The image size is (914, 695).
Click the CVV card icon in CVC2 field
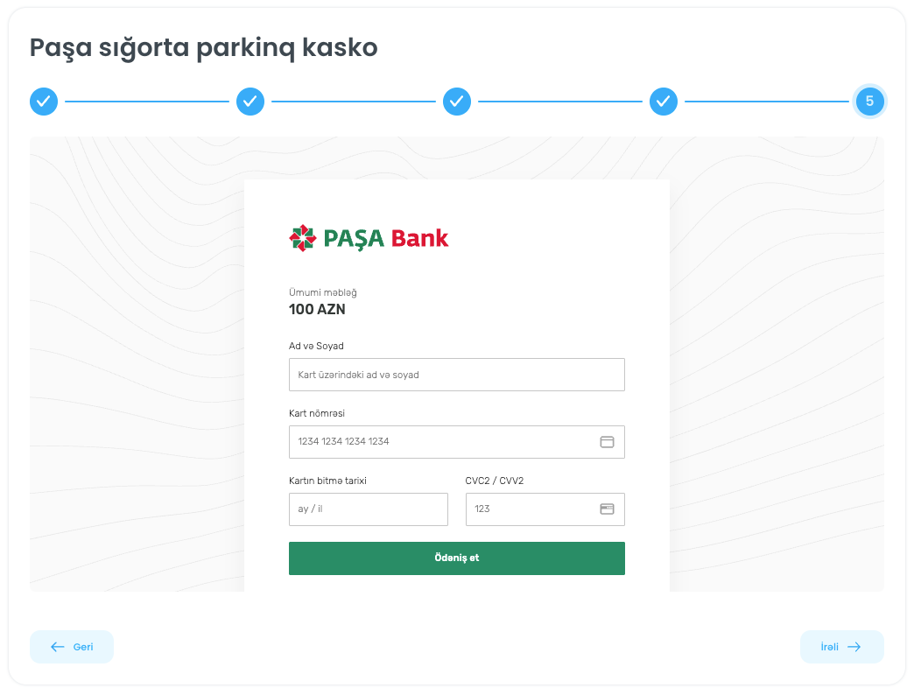tap(607, 509)
